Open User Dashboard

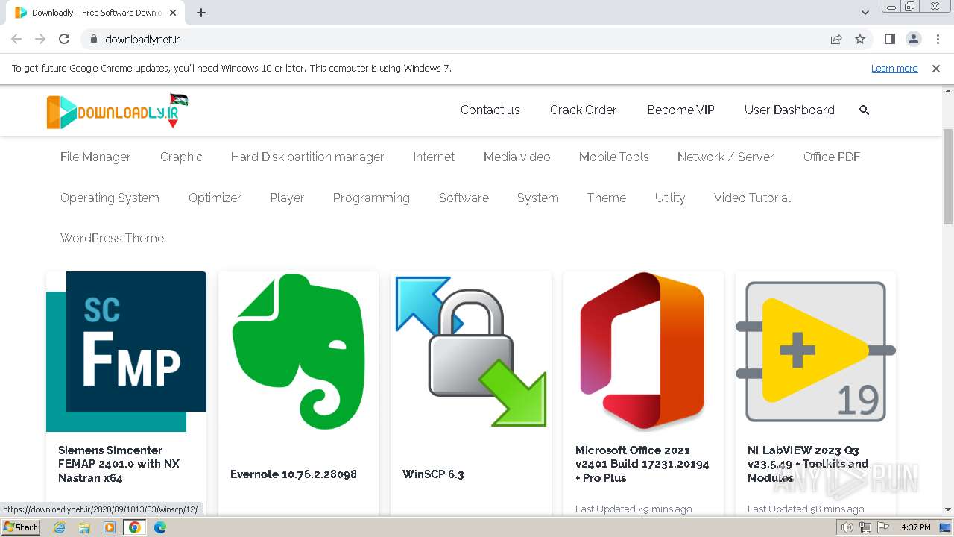coord(789,110)
